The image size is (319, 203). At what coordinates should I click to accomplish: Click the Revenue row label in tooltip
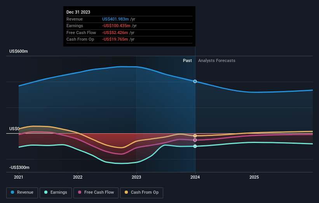tap(75, 19)
